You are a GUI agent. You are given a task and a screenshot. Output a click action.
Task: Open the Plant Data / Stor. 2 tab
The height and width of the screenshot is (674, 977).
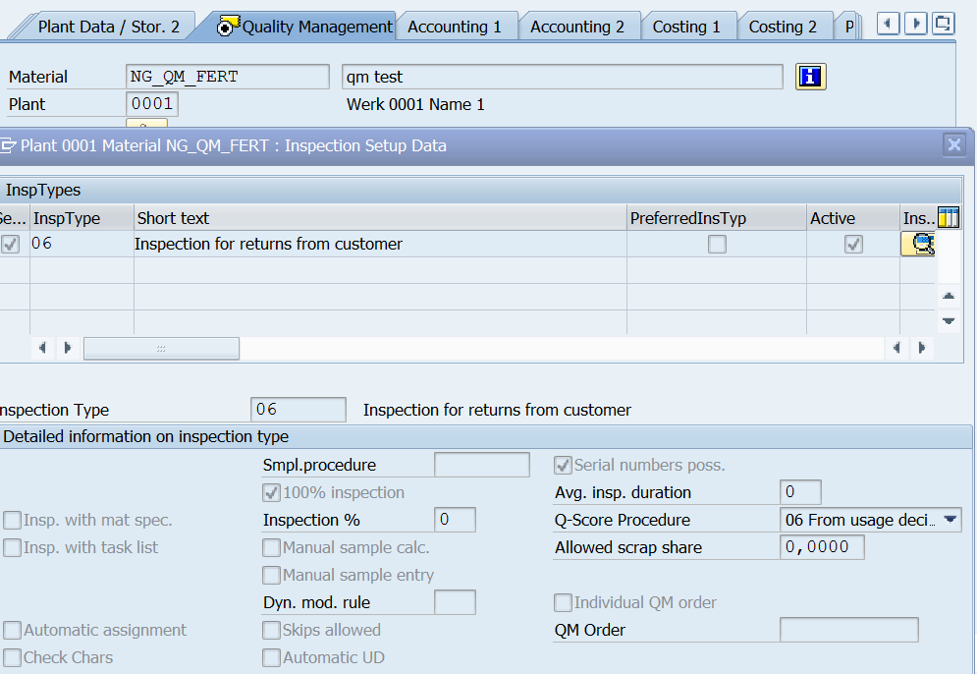pos(110,28)
